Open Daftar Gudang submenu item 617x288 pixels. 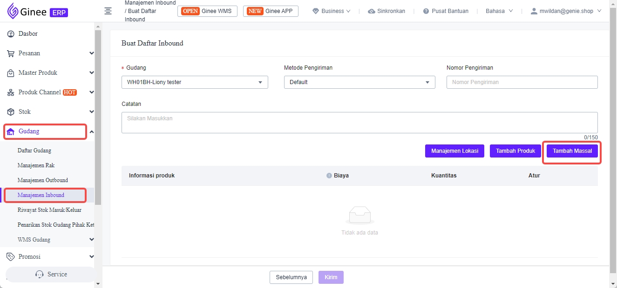[x=34, y=151]
